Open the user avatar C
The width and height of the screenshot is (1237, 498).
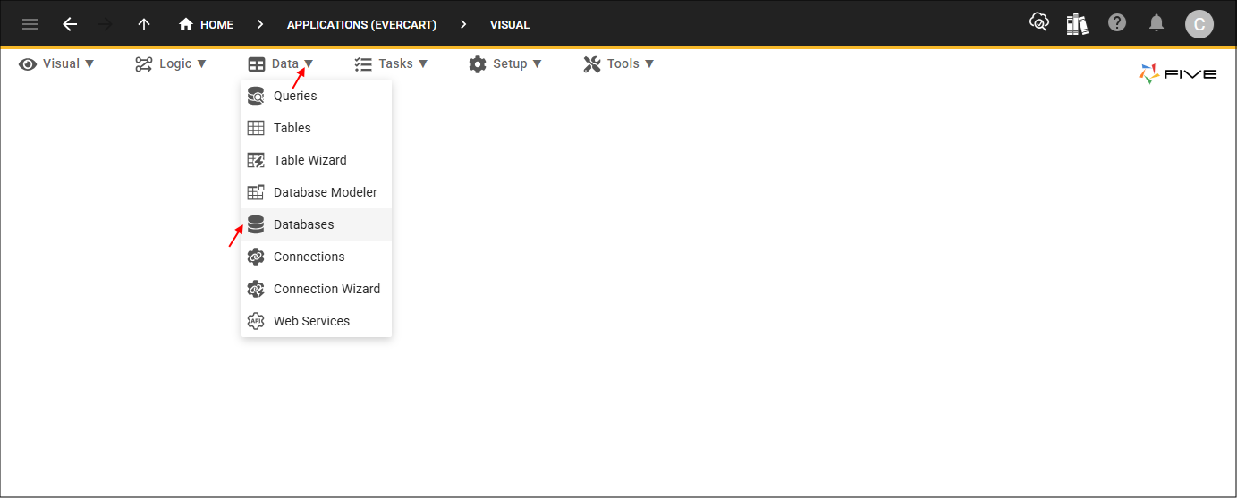1199,24
